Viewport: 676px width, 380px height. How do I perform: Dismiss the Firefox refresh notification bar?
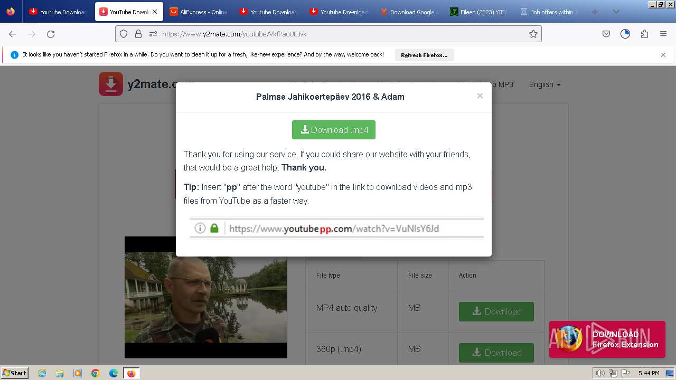[663, 55]
